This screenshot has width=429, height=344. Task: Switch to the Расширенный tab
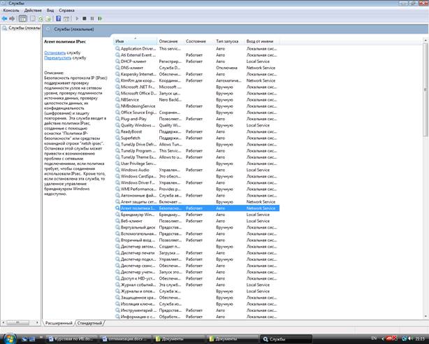[59, 323]
